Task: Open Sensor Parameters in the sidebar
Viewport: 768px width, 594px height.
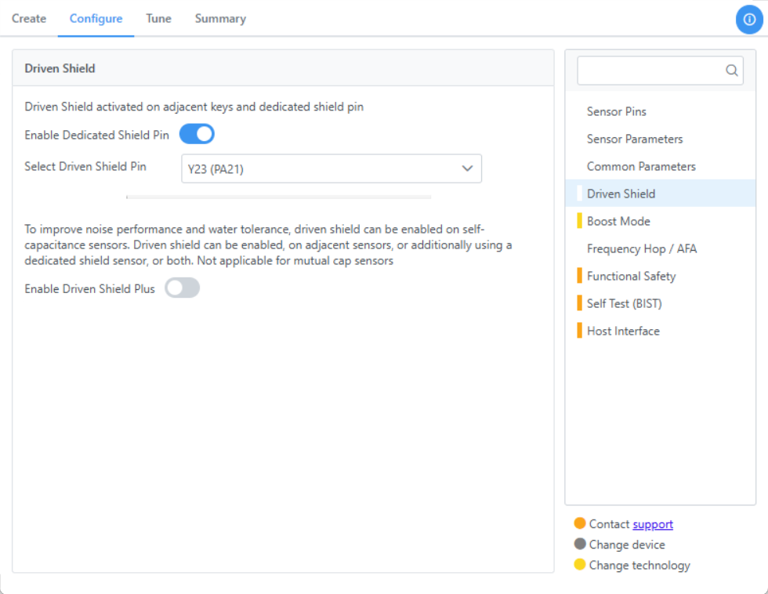Action: pos(660,139)
